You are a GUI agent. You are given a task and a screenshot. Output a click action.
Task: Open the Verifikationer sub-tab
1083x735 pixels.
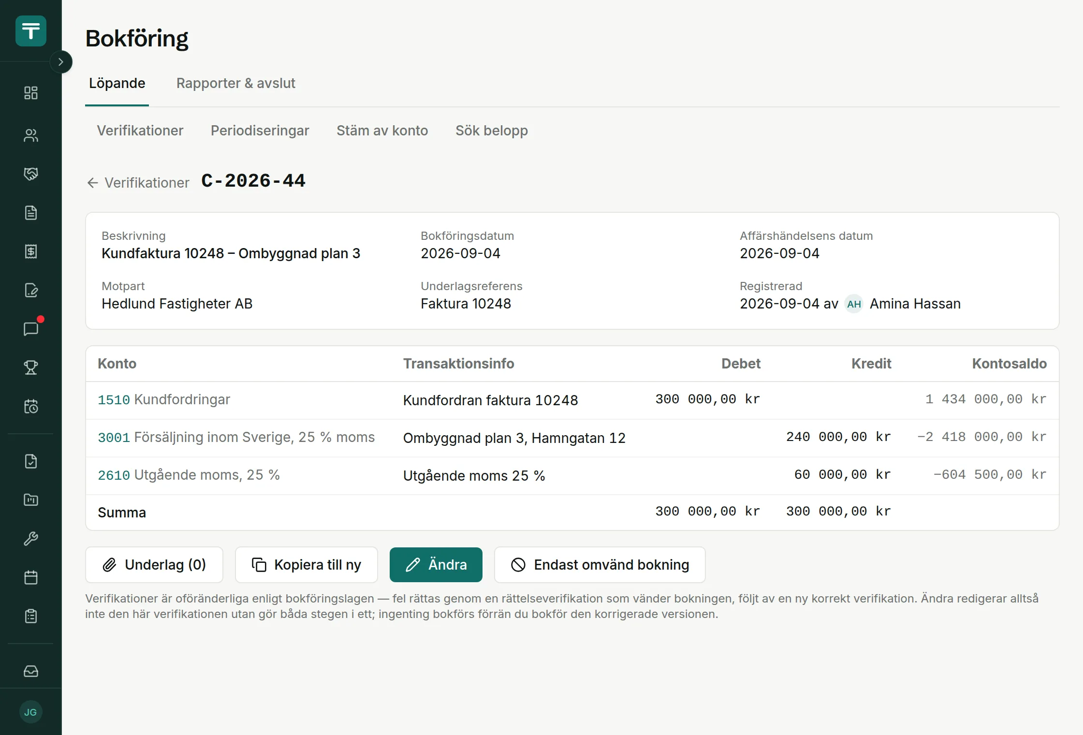[x=140, y=131]
